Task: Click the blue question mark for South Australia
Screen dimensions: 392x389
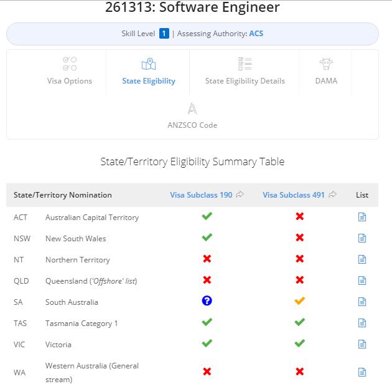Action: click(207, 300)
